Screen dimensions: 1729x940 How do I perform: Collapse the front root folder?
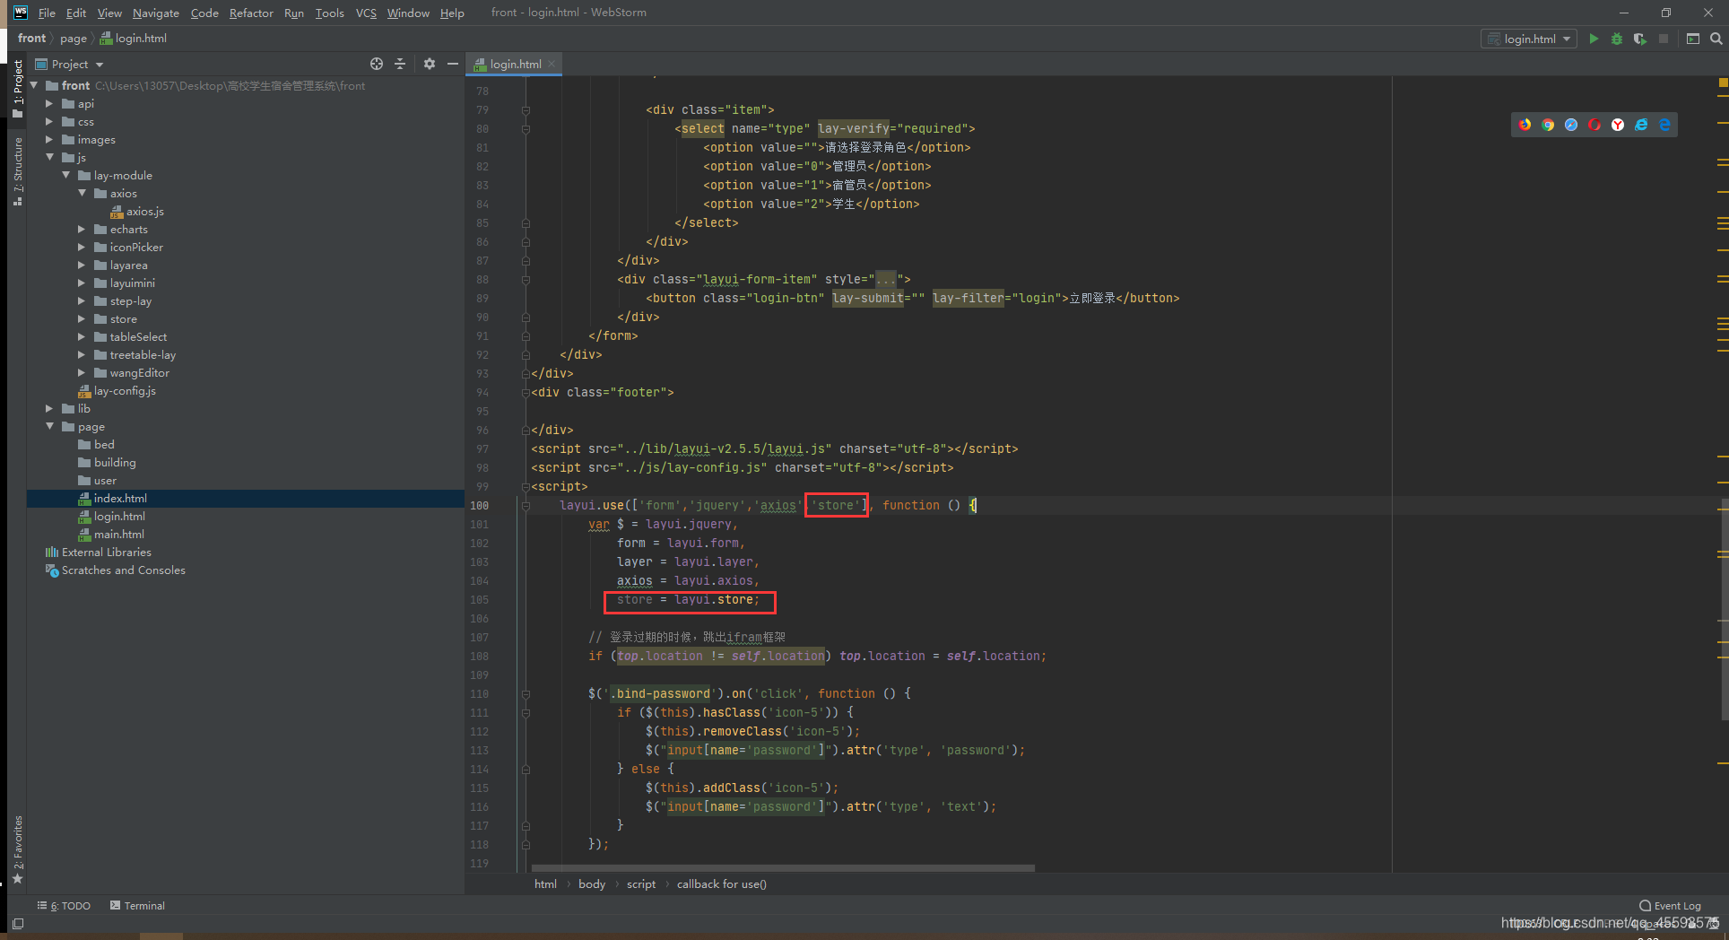coord(35,85)
